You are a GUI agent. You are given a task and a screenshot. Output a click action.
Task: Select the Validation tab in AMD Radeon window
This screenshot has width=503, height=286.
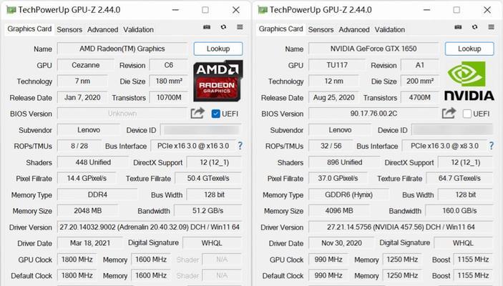[x=138, y=29]
